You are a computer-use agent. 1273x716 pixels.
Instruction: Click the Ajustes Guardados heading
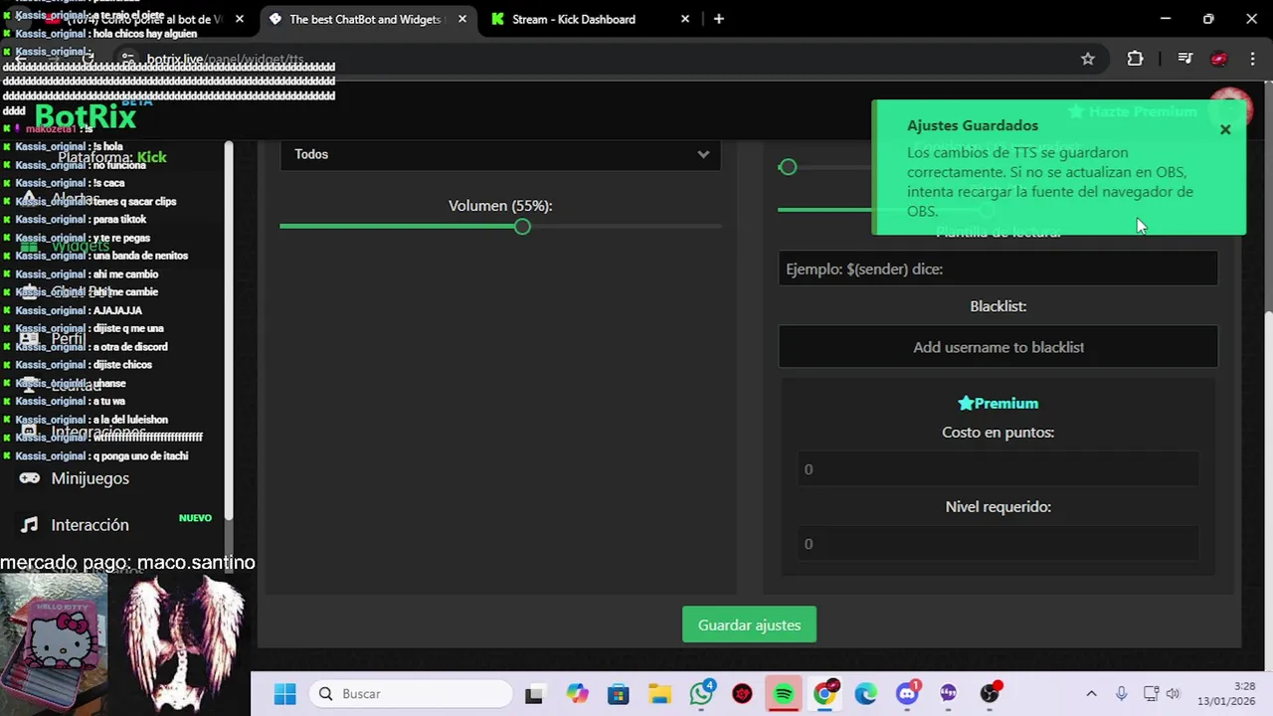973,125
